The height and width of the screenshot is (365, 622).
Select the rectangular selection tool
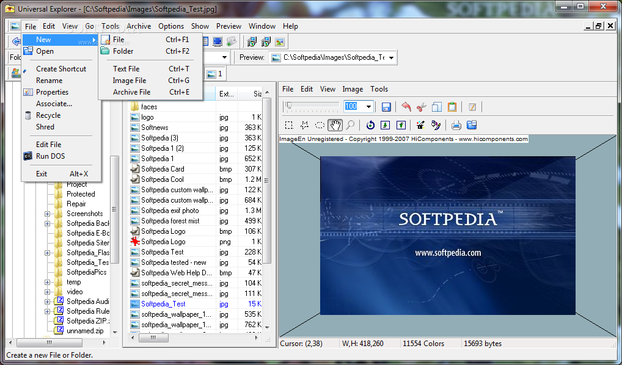tap(289, 125)
